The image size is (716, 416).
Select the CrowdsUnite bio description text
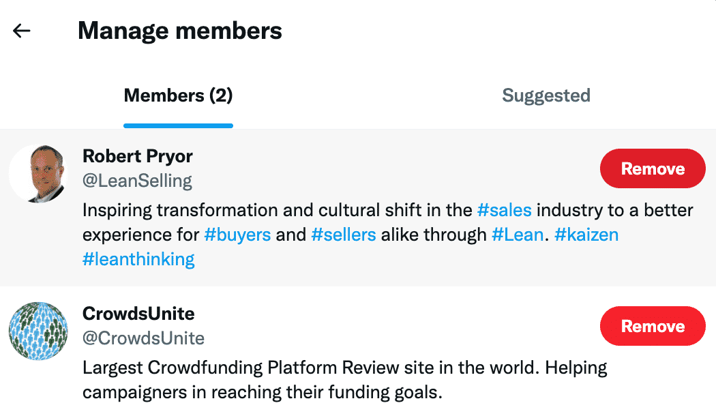tap(345, 380)
